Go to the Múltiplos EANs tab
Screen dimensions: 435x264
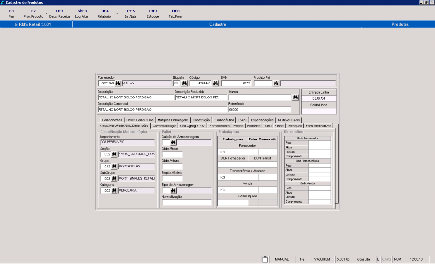[289, 120]
